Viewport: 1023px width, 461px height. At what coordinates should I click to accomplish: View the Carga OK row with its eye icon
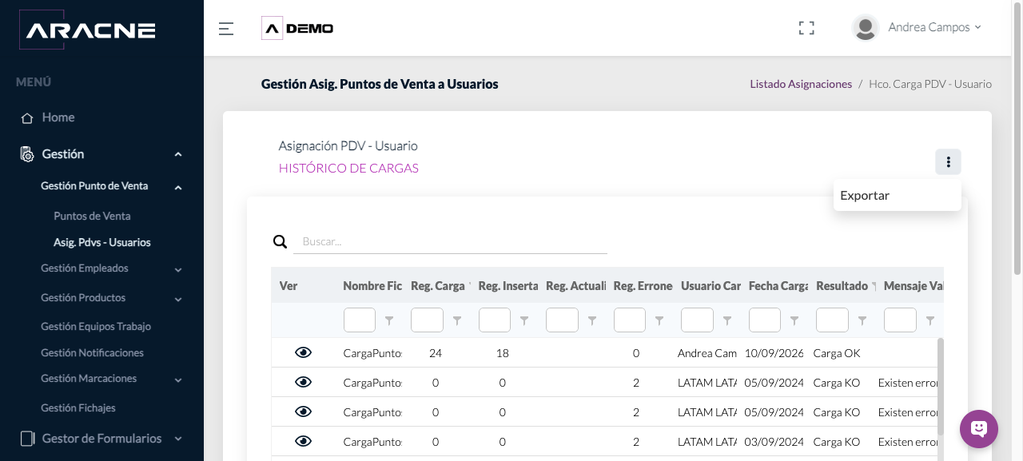tap(303, 352)
